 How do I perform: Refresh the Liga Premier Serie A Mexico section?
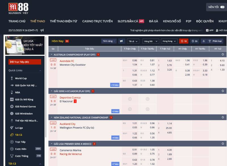coord(223,144)
